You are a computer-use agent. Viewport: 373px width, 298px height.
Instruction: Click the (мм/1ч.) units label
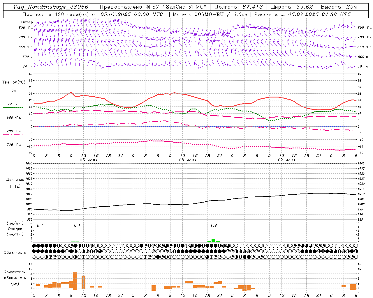[15, 234]
